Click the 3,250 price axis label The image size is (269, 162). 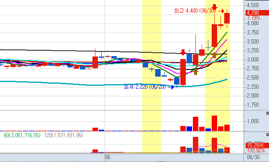click(253, 51)
